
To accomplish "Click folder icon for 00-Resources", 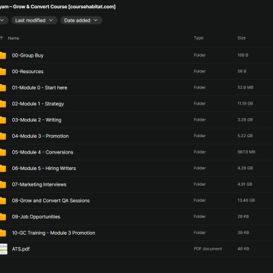I will click(3, 72).
